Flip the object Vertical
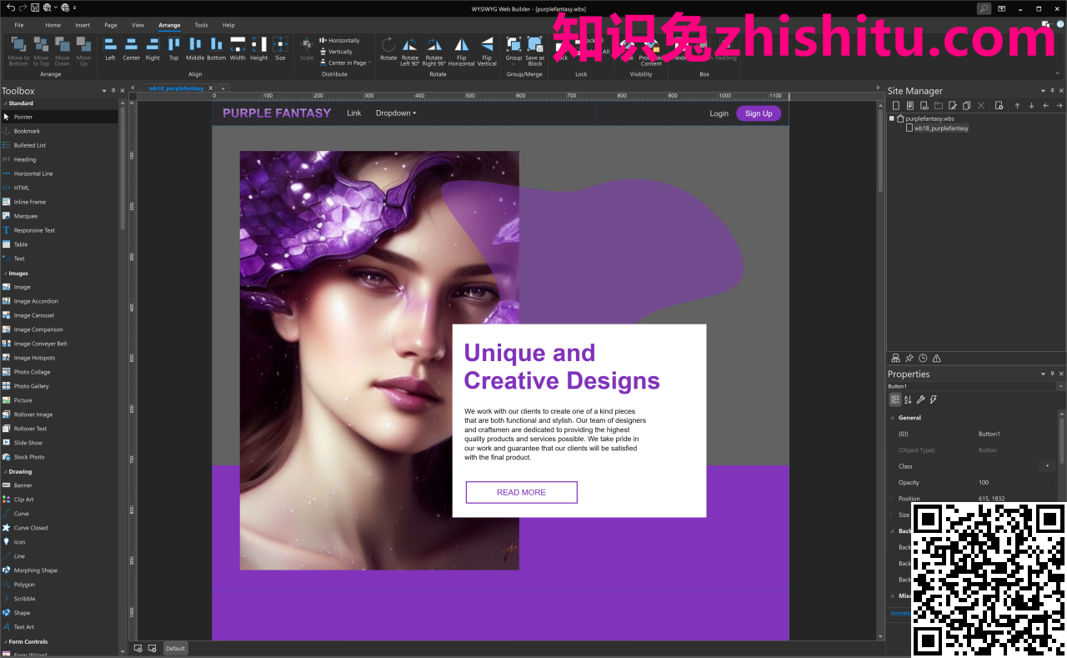1067x658 pixels. [487, 50]
